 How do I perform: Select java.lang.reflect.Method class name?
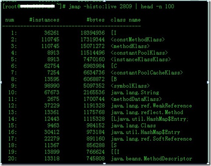(147, 112)
